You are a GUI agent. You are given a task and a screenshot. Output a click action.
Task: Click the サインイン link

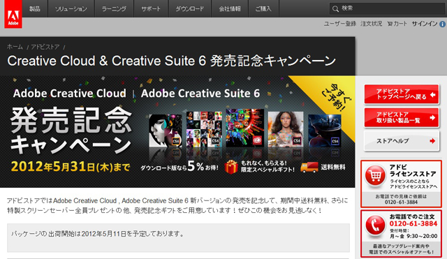pyautogui.click(x=425, y=24)
